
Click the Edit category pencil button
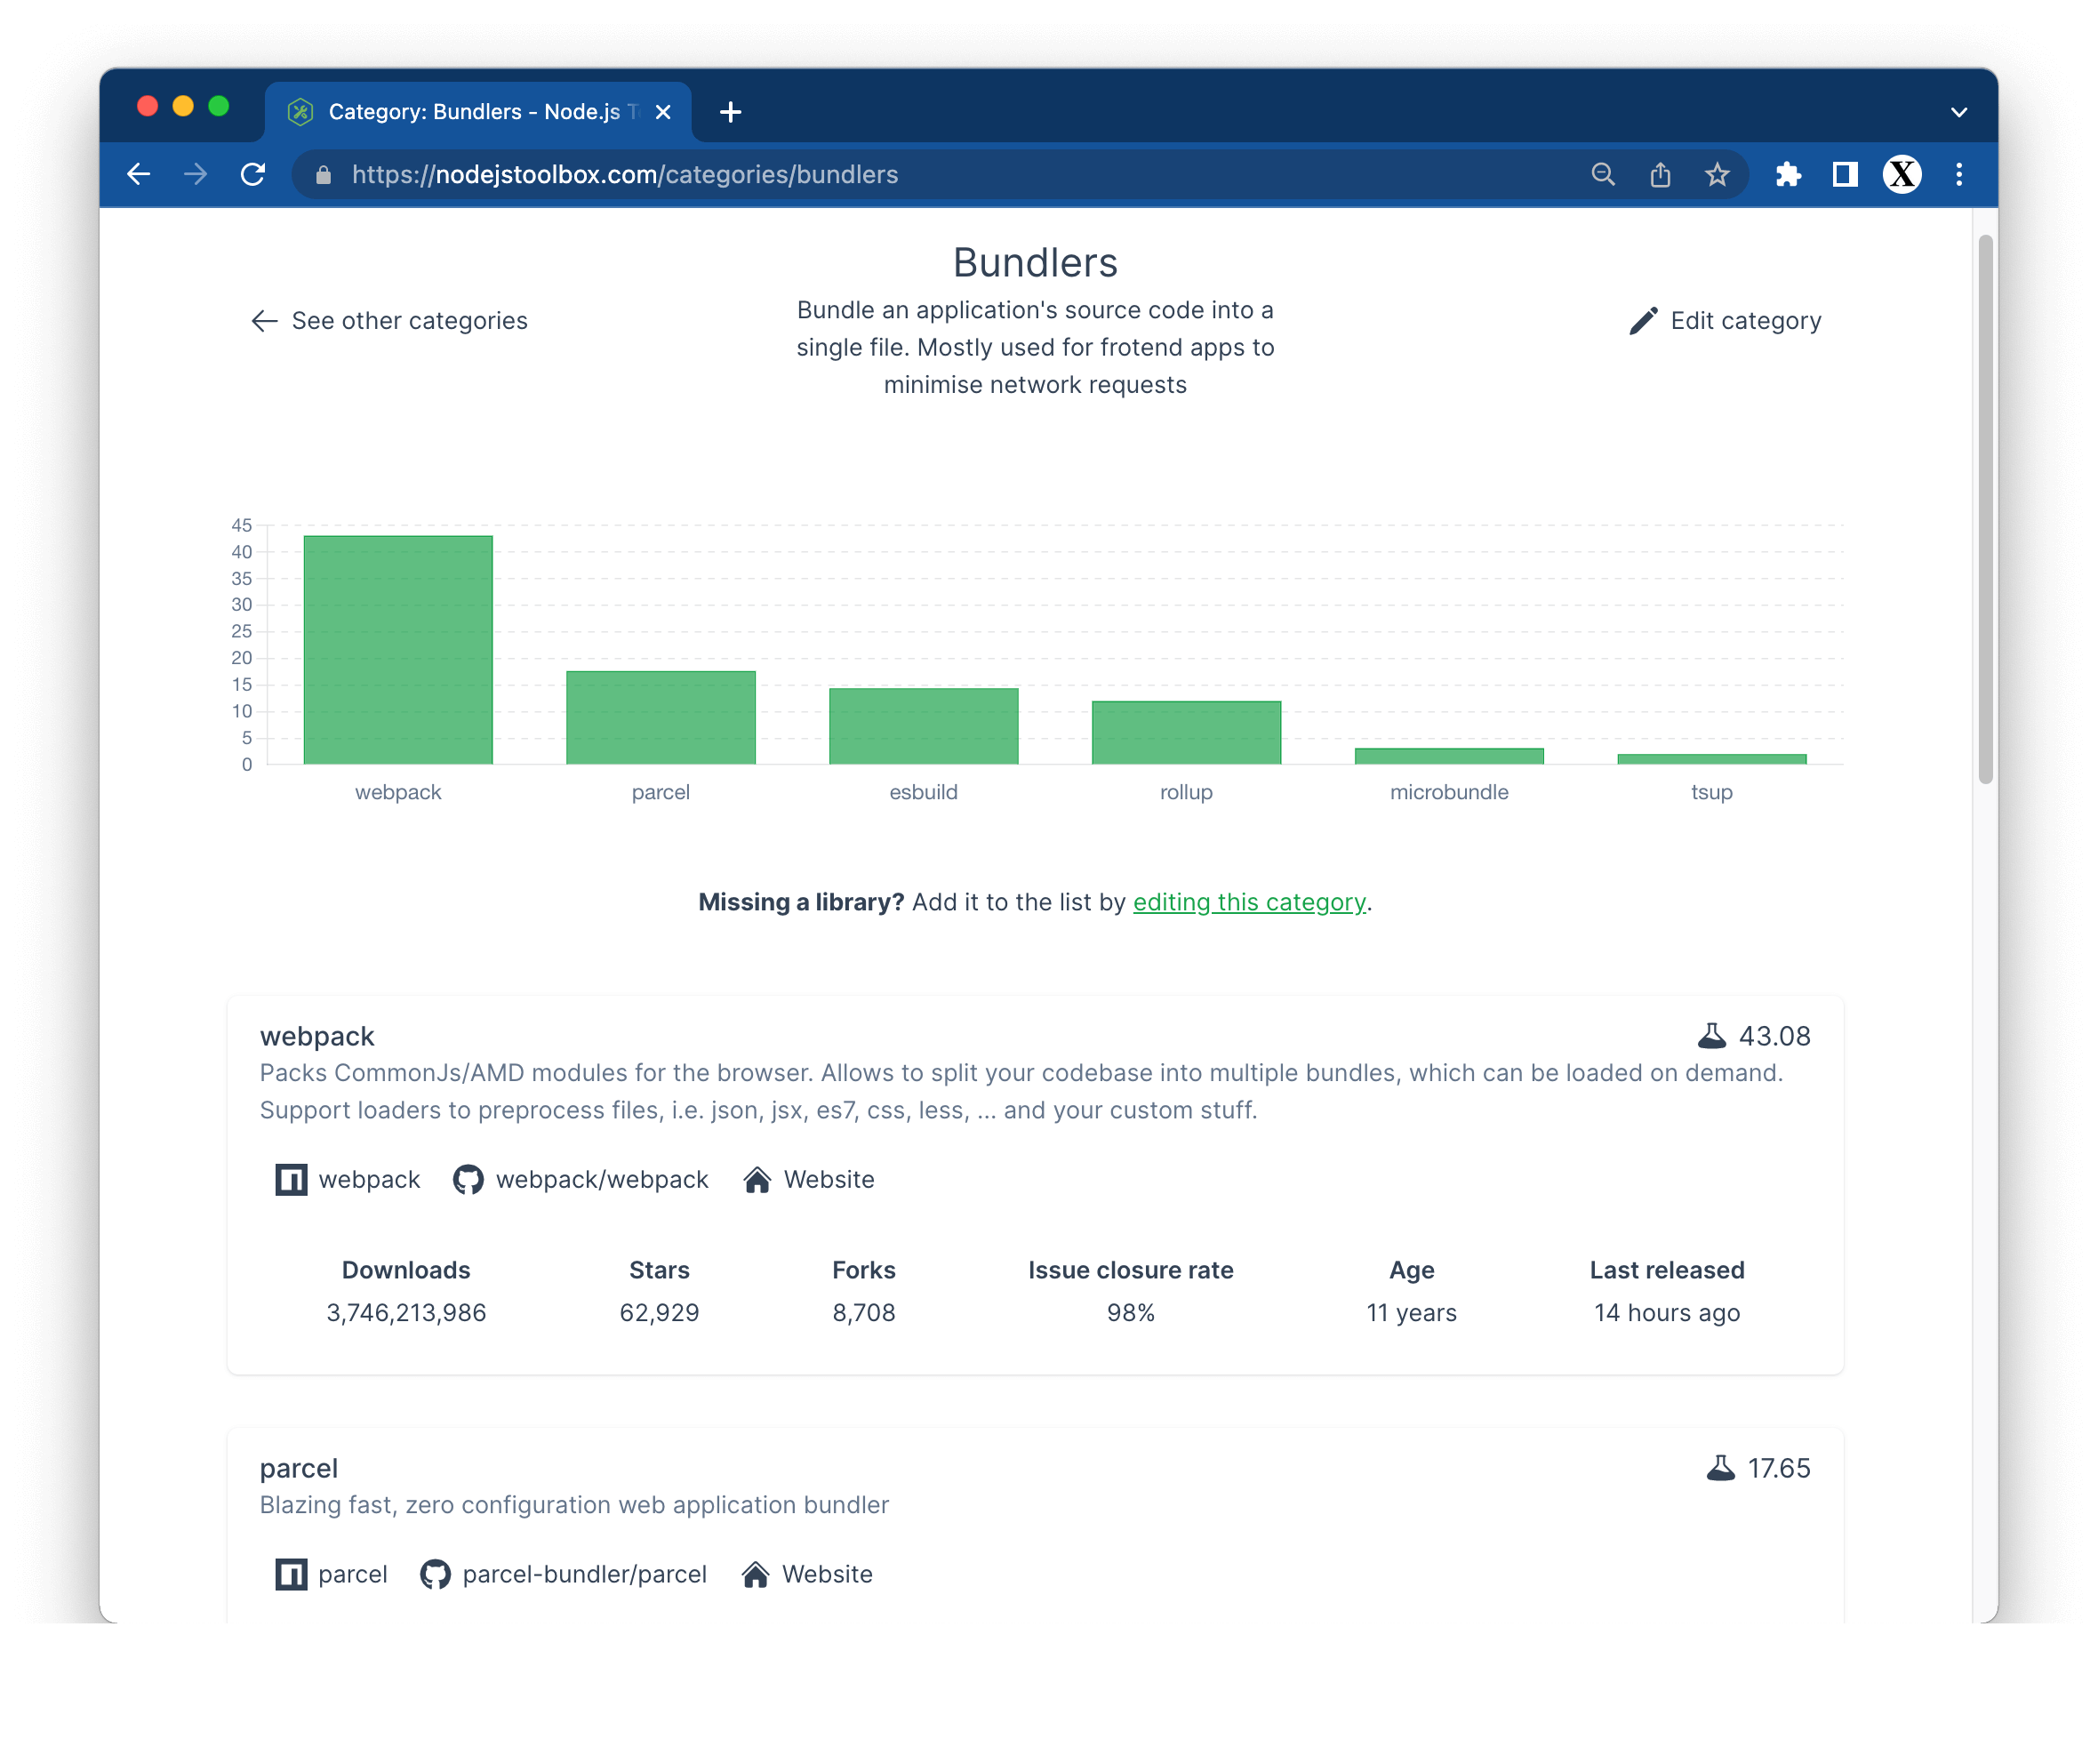(x=1725, y=321)
